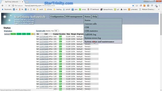The width and height of the screenshot is (162, 91).
Task: Open the RT dashboard bookmark
Action: tap(93, 9)
